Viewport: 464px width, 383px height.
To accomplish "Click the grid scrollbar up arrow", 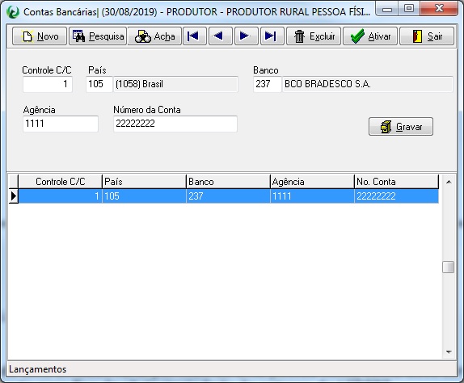I will (x=449, y=182).
